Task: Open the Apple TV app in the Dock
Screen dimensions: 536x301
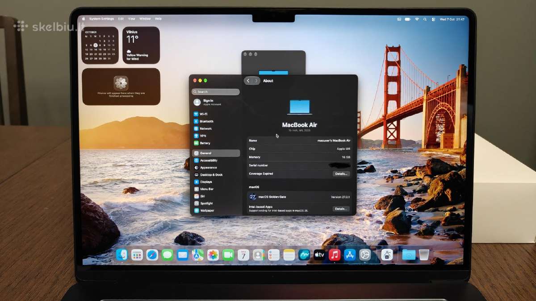Action: pyautogui.click(x=319, y=255)
